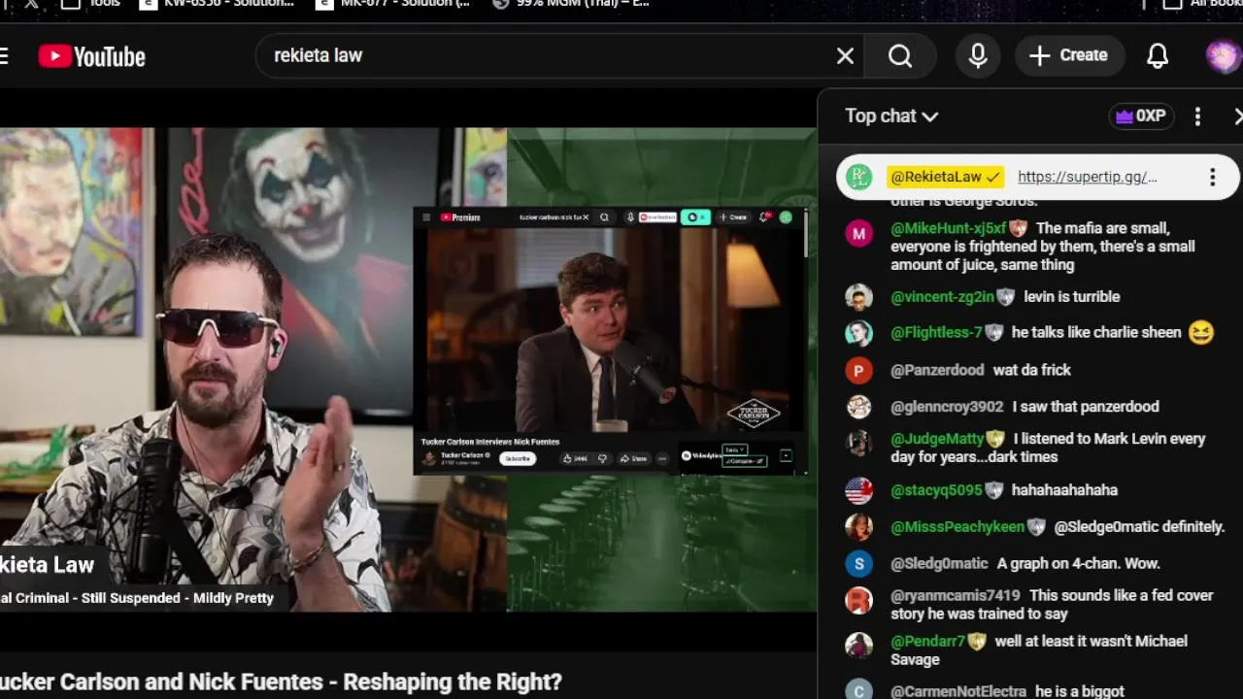Click glenncroy3902's chat avatar
1243x699 pixels.
(x=858, y=407)
